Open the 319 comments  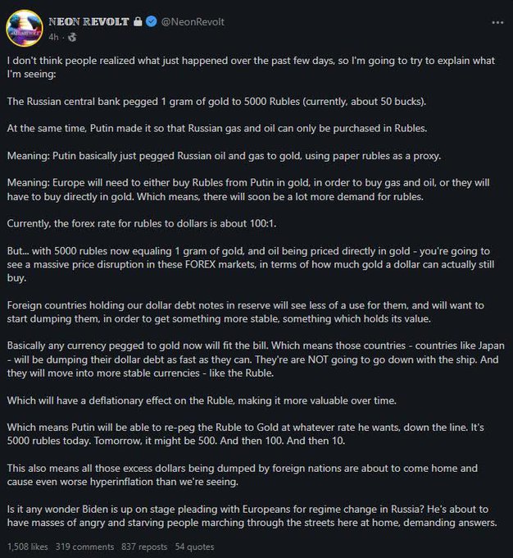tap(84, 547)
